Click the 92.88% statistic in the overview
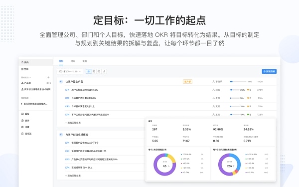 [218, 129]
